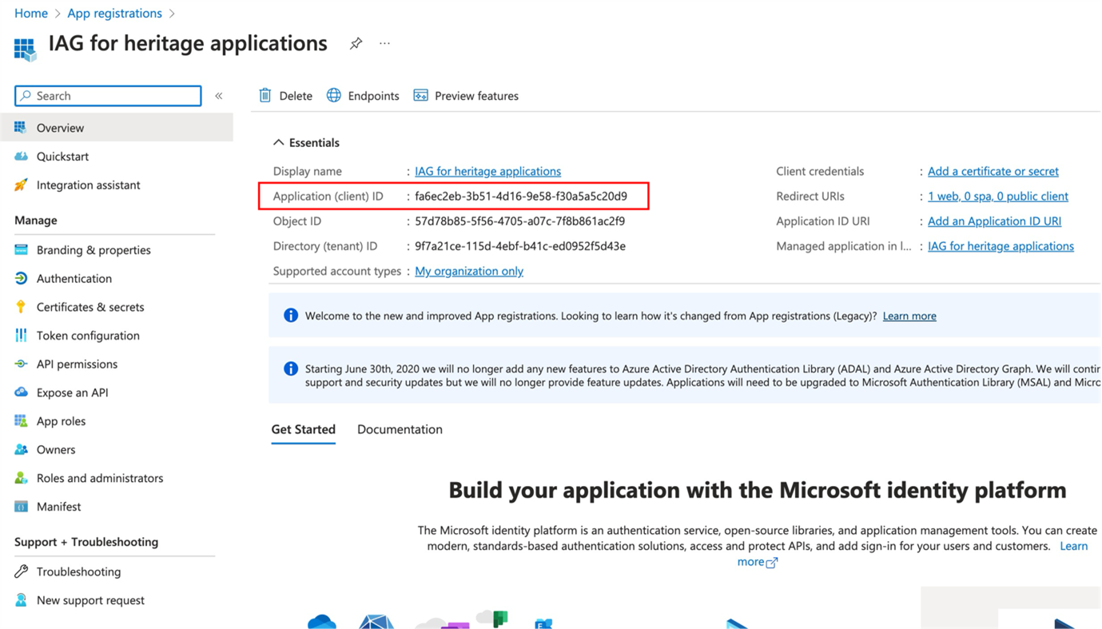The width and height of the screenshot is (1102, 629).
Task: Click the trash can Delete icon
Action: tap(265, 96)
